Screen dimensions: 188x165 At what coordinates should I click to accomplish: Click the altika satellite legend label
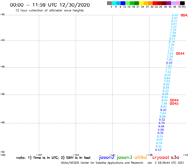(x=140, y=157)
